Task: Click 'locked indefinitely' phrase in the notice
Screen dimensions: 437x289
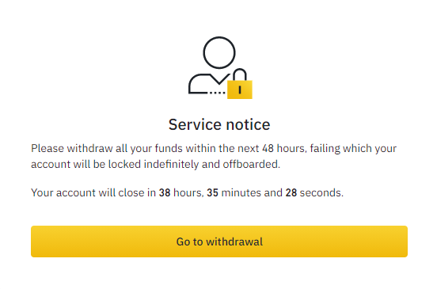Action: click(154, 165)
